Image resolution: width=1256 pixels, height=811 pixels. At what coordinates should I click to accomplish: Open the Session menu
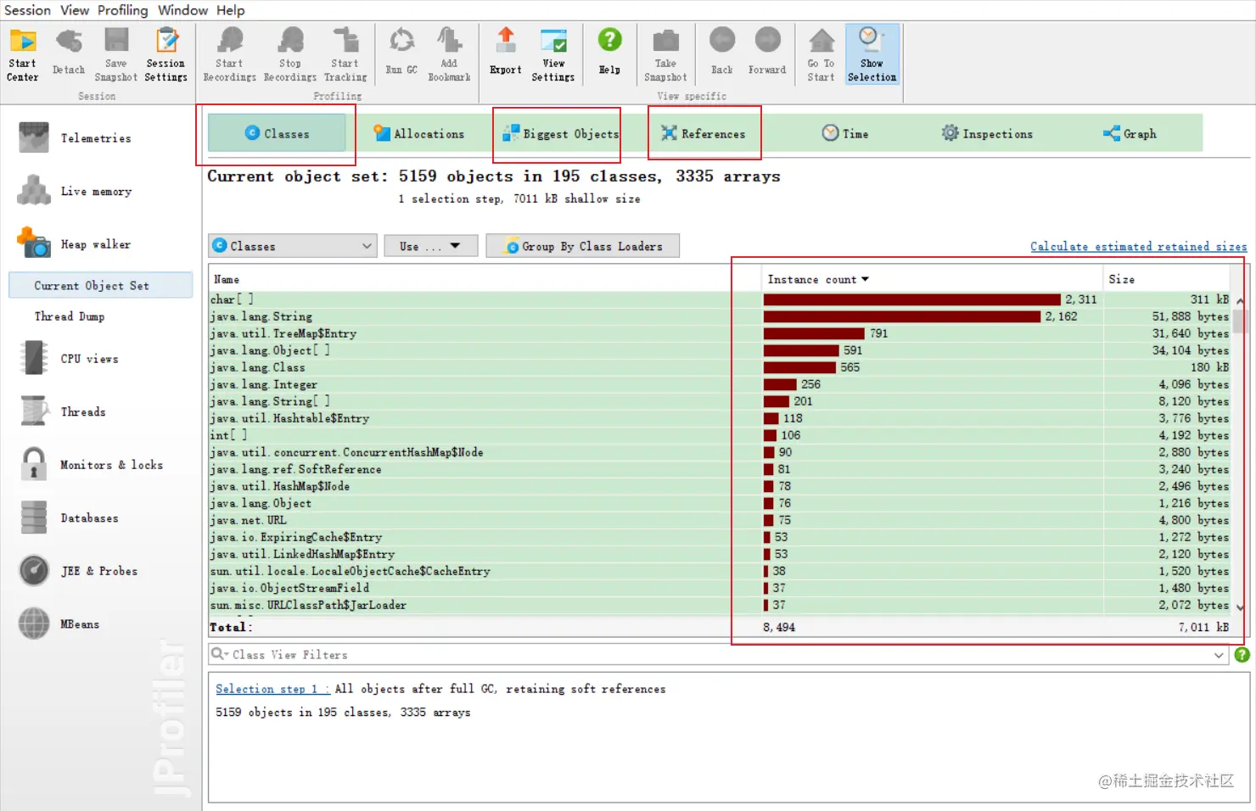tap(28, 10)
